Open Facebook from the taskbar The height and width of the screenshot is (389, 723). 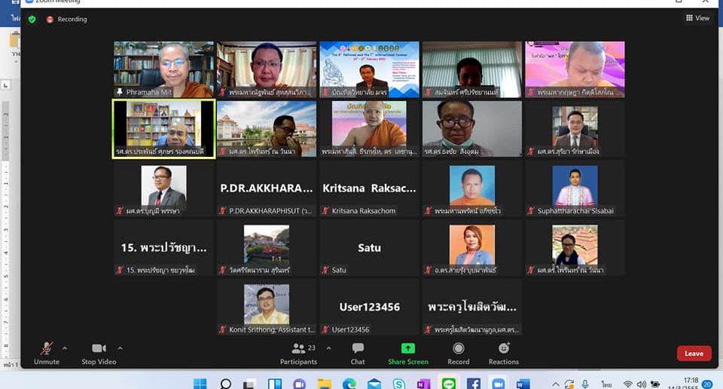(x=473, y=384)
